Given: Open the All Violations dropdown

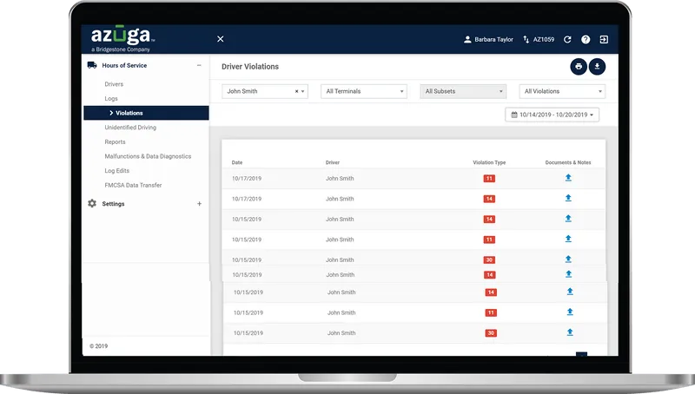Looking at the screenshot, I should (x=562, y=91).
